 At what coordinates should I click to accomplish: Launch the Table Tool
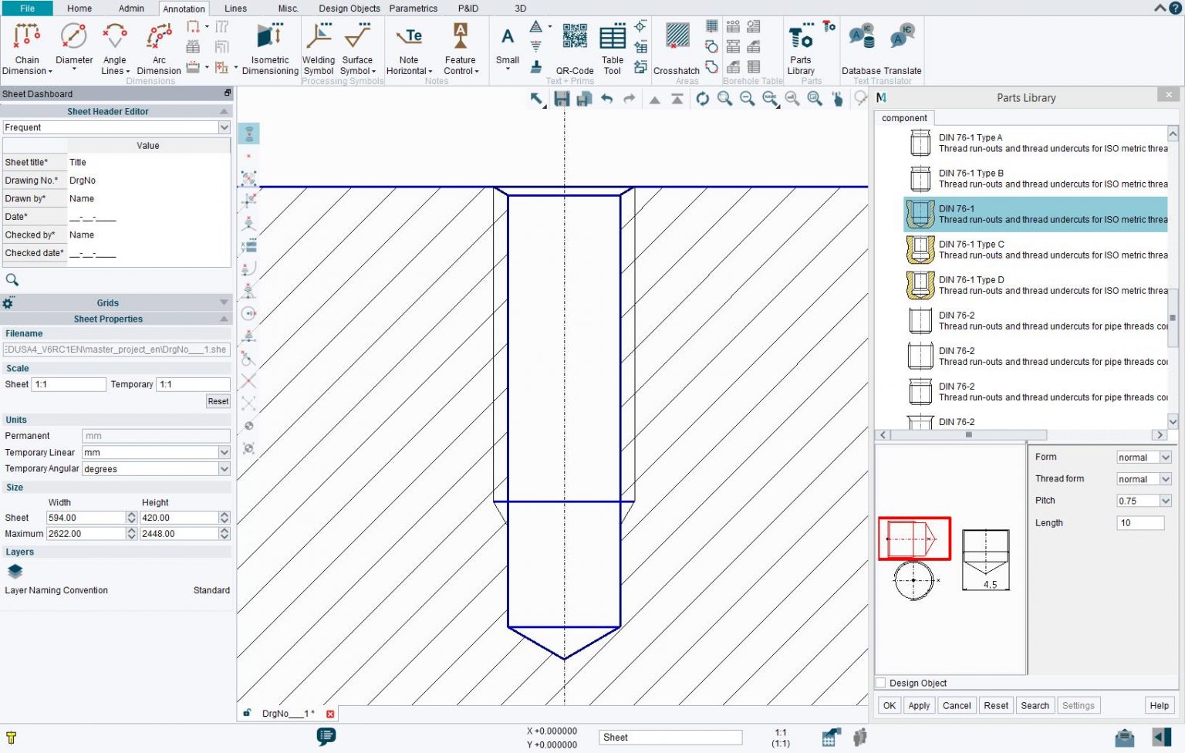[x=612, y=46]
